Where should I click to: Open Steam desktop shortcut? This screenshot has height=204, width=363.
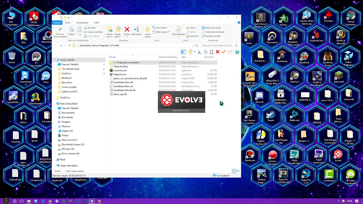tap(271, 116)
